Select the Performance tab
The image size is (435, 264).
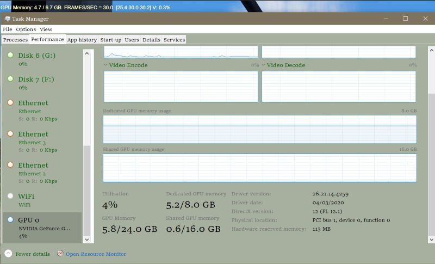[47, 39]
